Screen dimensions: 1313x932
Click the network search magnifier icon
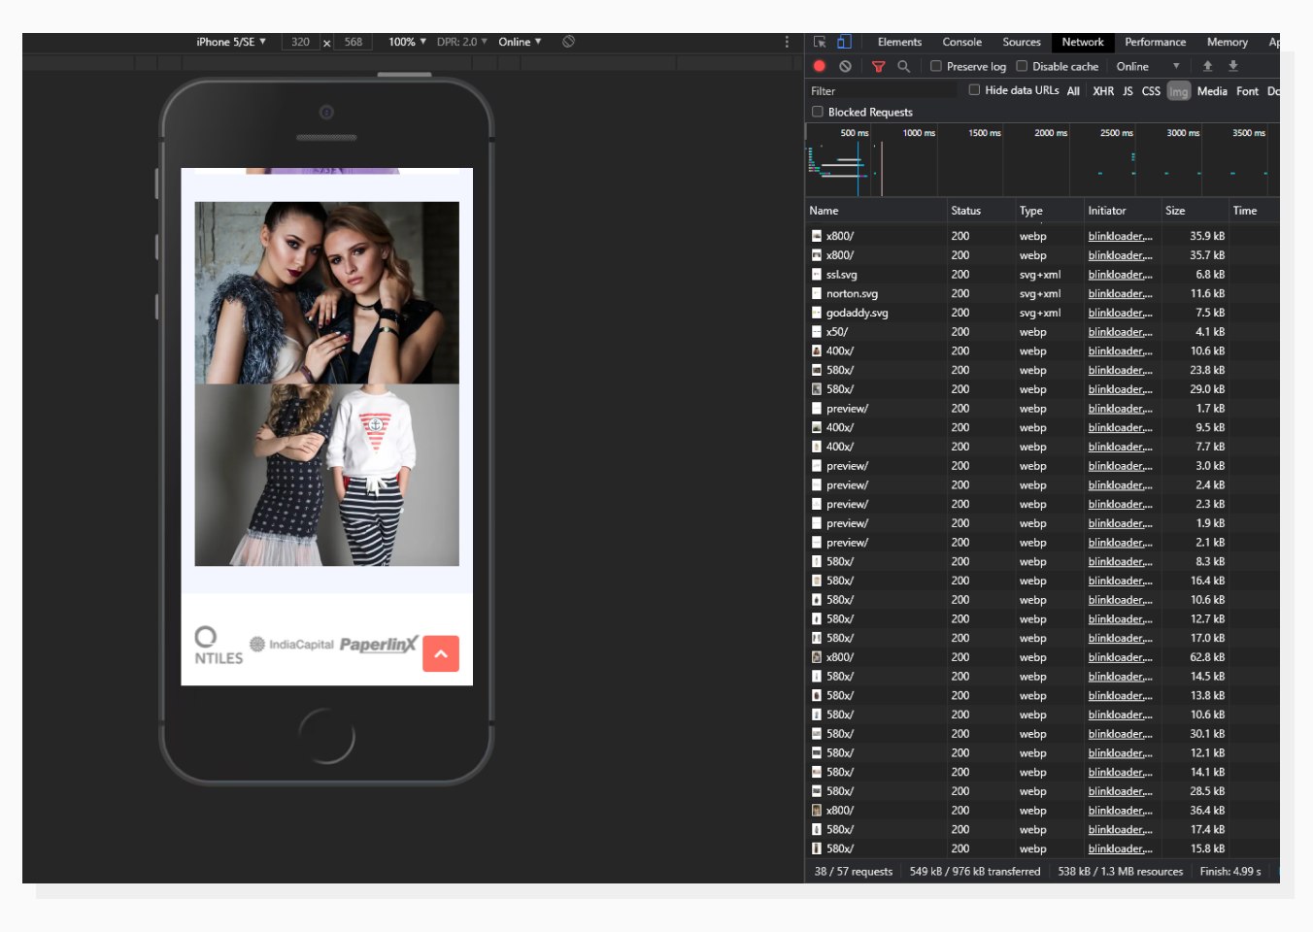click(x=903, y=66)
